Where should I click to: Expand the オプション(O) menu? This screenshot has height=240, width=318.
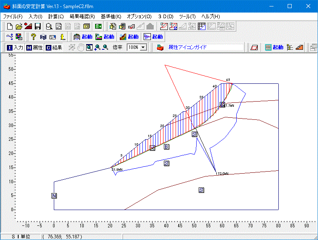click(x=139, y=17)
